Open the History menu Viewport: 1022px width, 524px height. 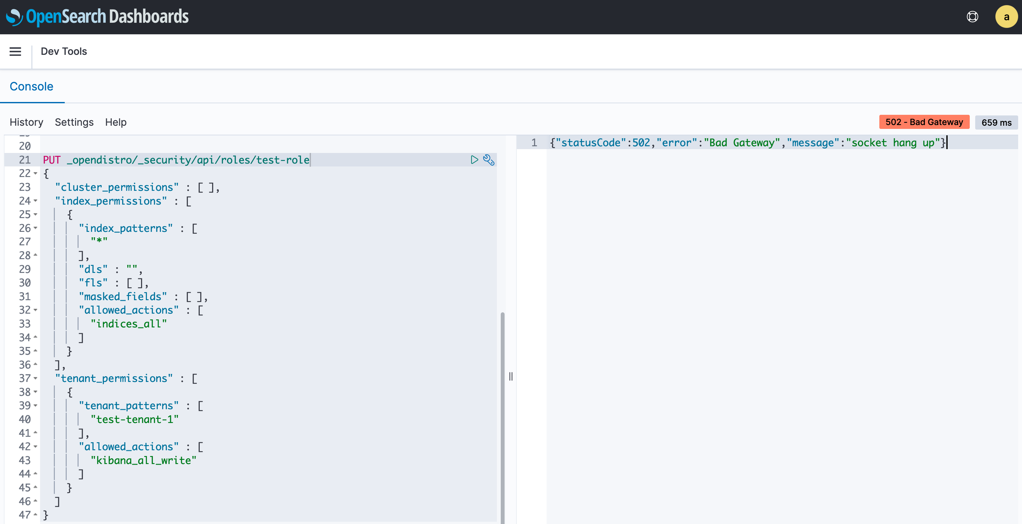26,122
